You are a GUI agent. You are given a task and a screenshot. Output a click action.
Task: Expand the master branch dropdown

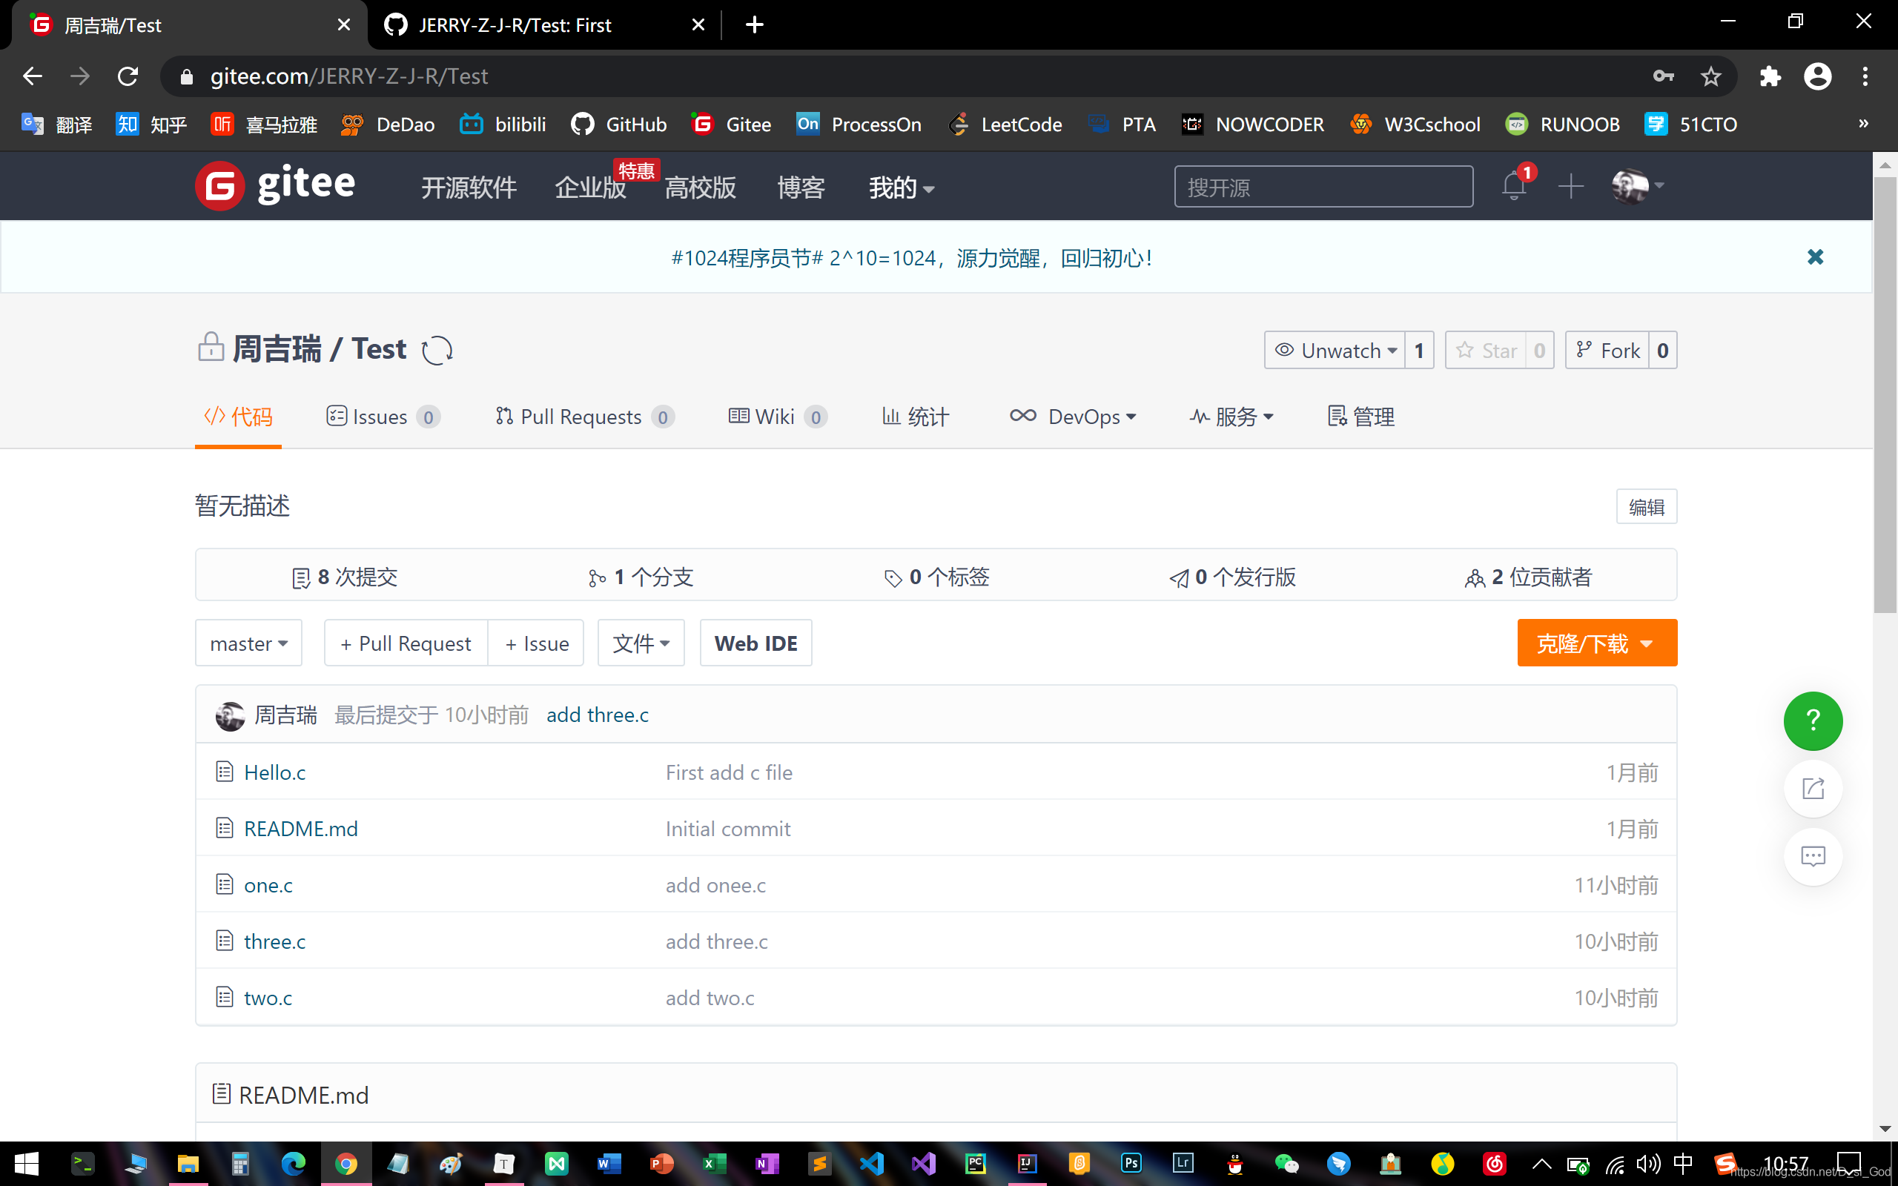[x=248, y=643]
